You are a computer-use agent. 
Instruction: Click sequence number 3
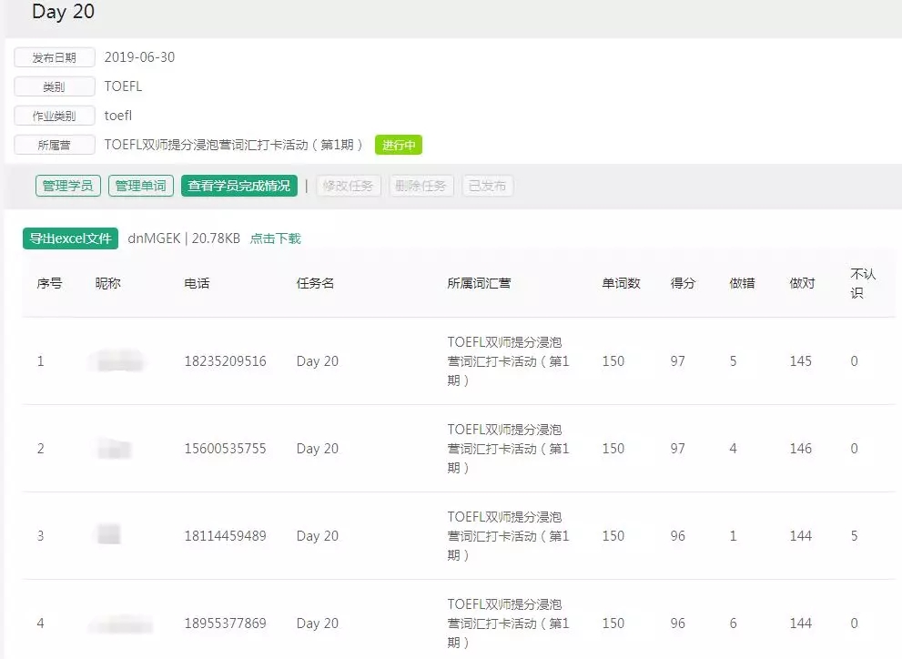pos(40,536)
